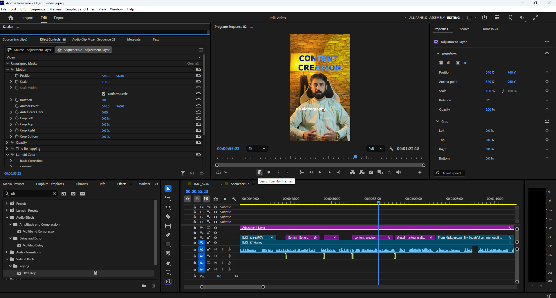Solo audio track A2
Screen dimensions: 556x298
(223, 256)
